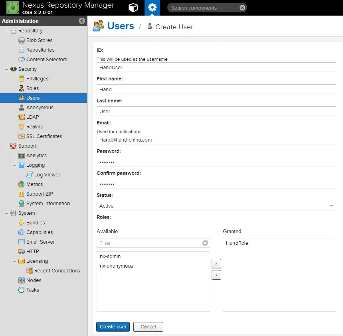
Task: Collapse the Support tree node
Action: click(x=6, y=146)
